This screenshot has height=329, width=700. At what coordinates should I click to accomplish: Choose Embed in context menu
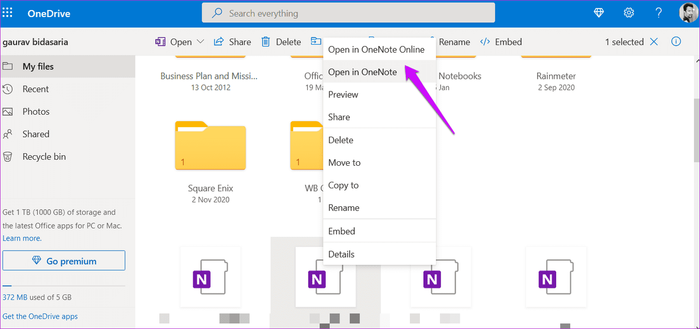379,231
